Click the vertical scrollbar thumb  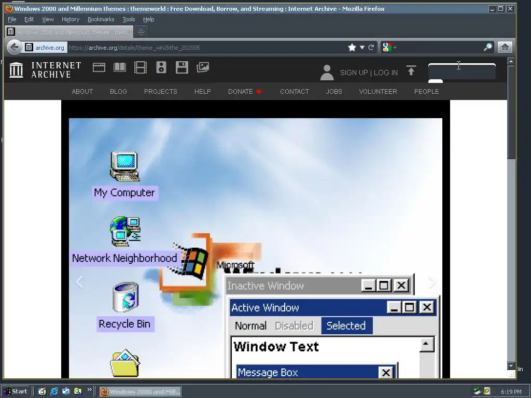point(511,112)
